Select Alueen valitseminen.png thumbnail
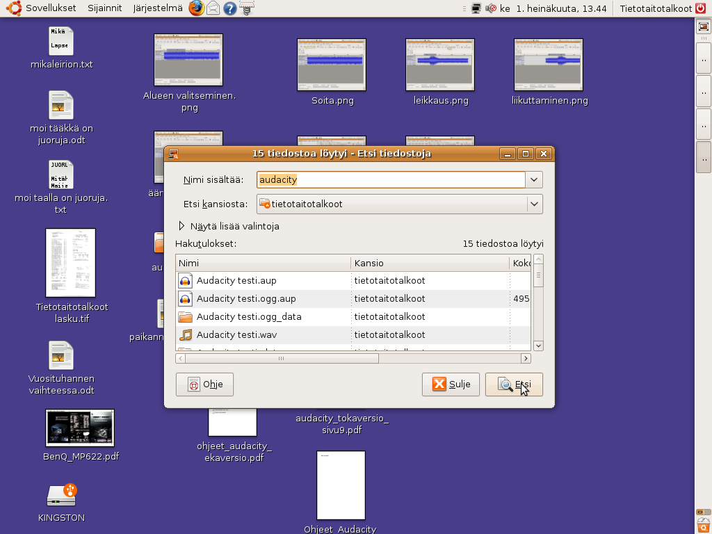 188,60
